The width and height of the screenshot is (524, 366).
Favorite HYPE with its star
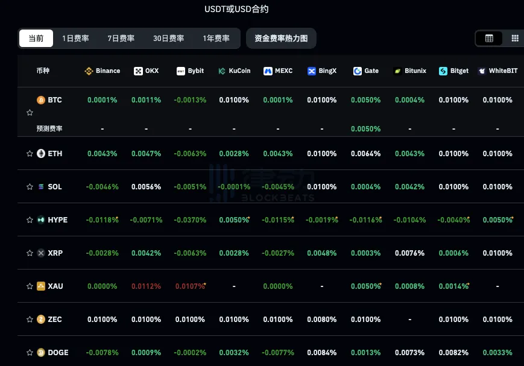pyautogui.click(x=30, y=219)
